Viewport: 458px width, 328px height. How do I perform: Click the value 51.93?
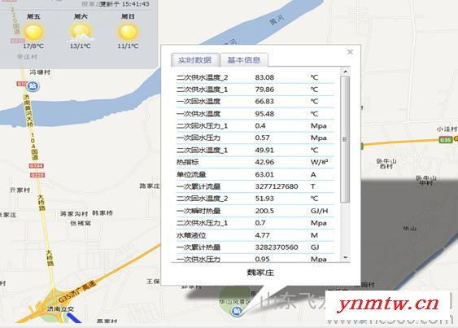[264, 199]
